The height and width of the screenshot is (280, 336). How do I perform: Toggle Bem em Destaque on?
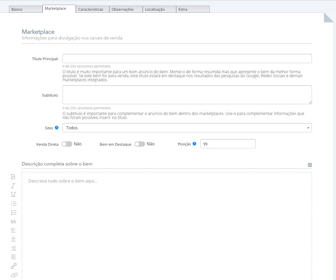(140, 144)
